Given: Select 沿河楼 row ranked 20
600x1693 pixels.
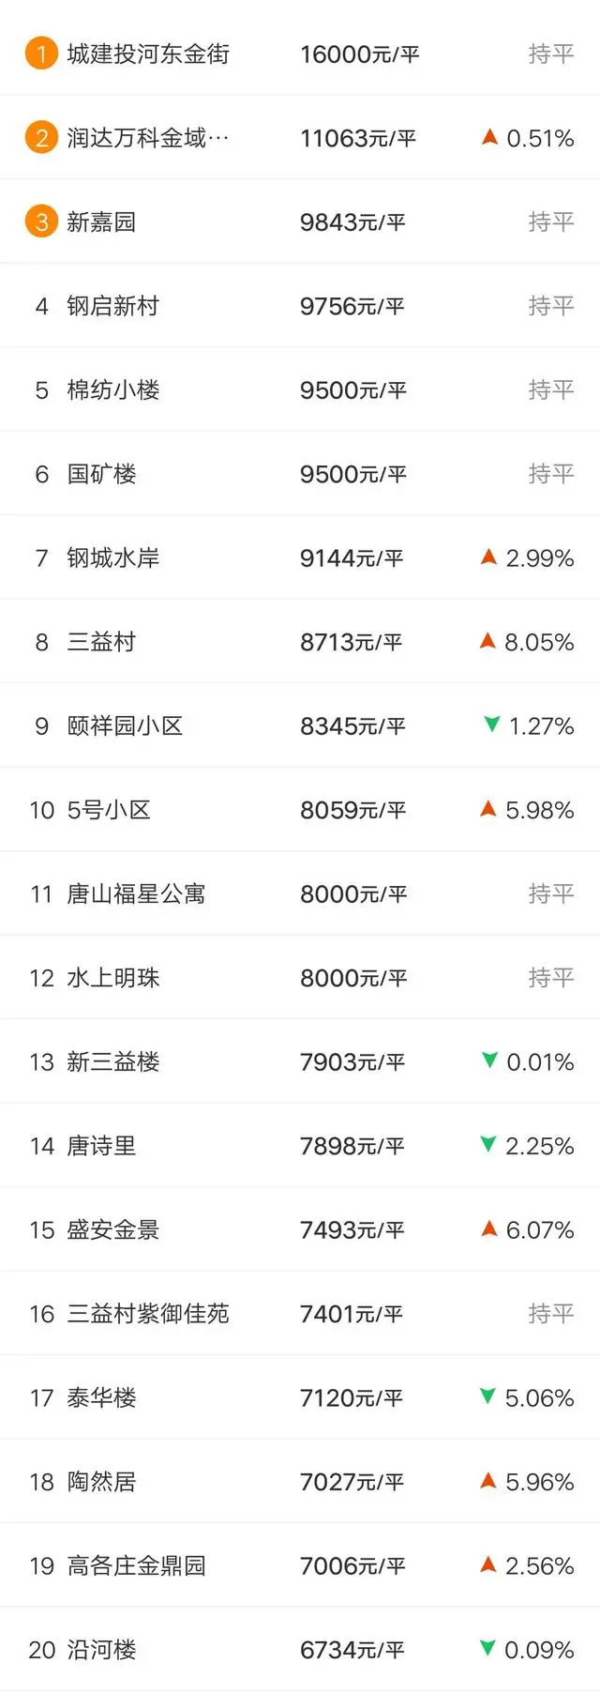Looking at the screenshot, I should (x=300, y=1649).
